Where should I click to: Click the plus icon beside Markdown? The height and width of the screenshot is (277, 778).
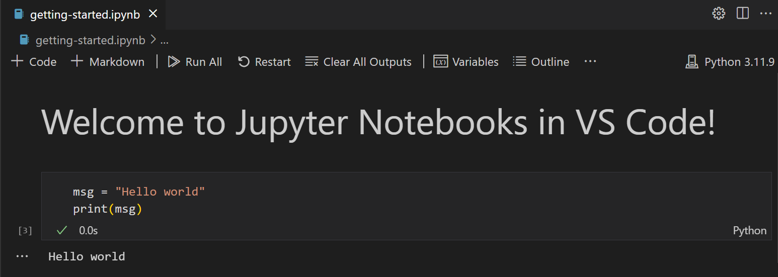pyautogui.click(x=77, y=62)
